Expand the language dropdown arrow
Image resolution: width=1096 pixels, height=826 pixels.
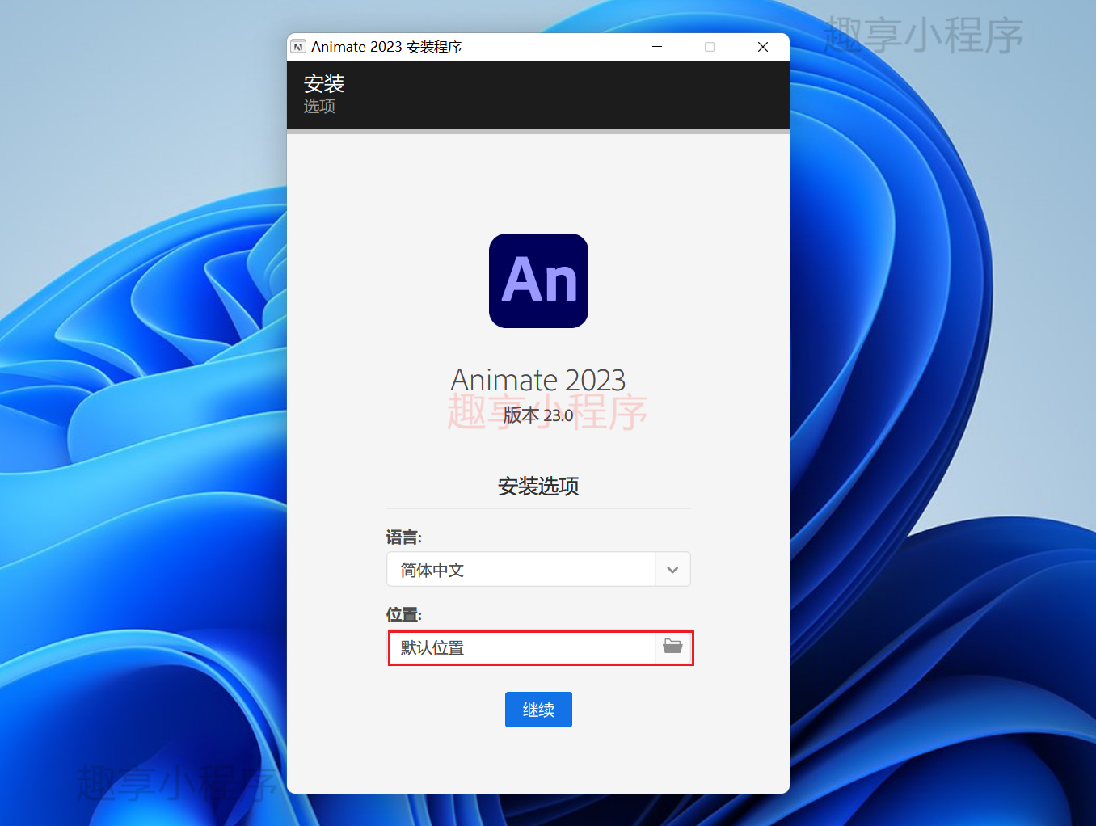pos(672,570)
